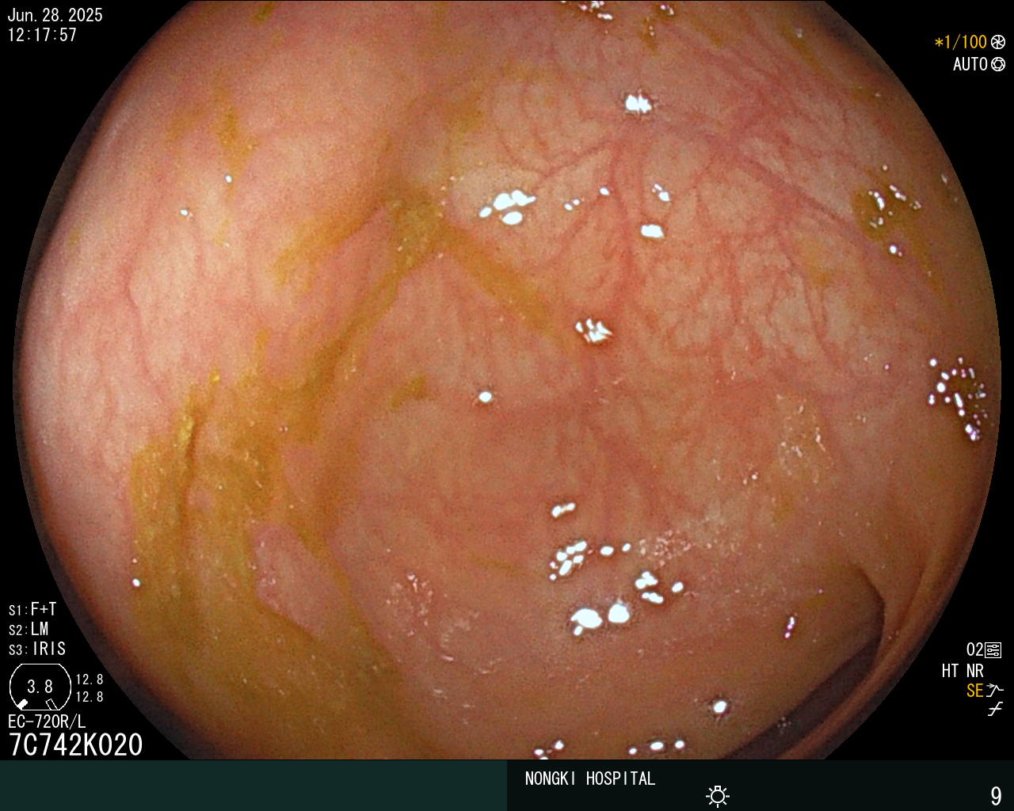1014x811 pixels.
Task: Click the iris icon next to AUTO
Action: 998,64
